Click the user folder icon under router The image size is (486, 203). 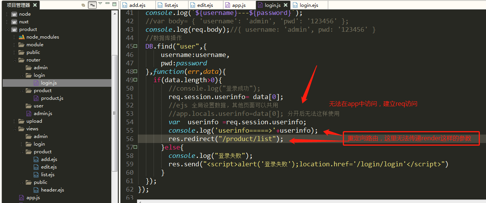click(29, 106)
